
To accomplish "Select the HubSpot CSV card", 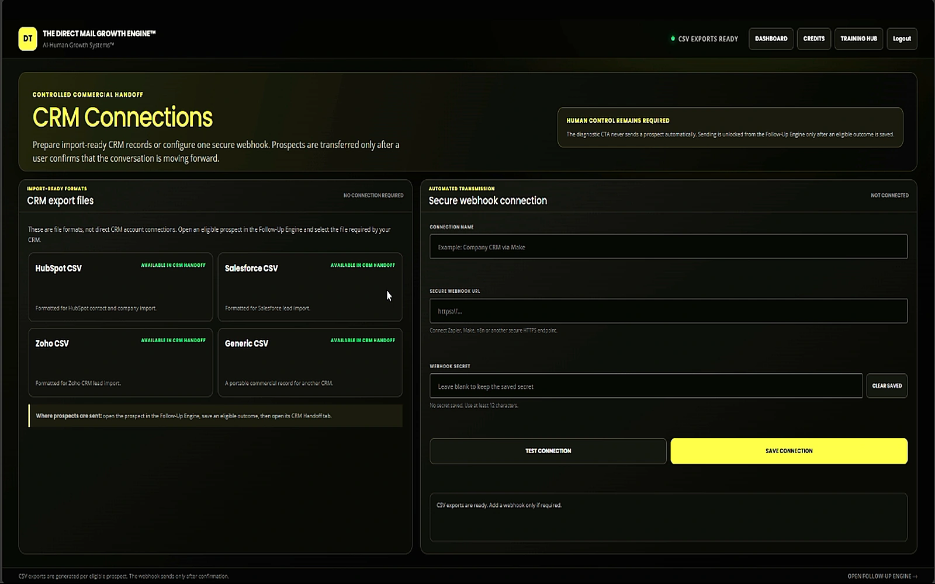I will coord(120,287).
